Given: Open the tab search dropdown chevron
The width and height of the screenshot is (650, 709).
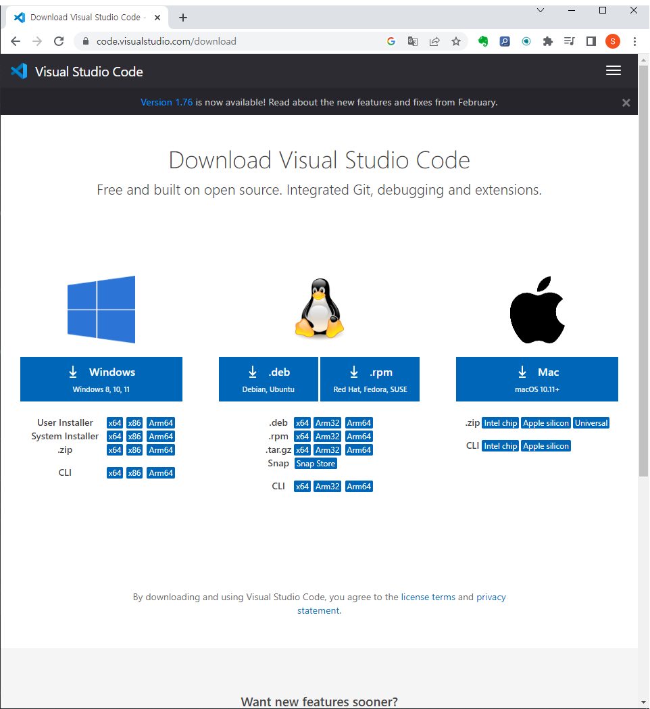Looking at the screenshot, I should (x=540, y=10).
